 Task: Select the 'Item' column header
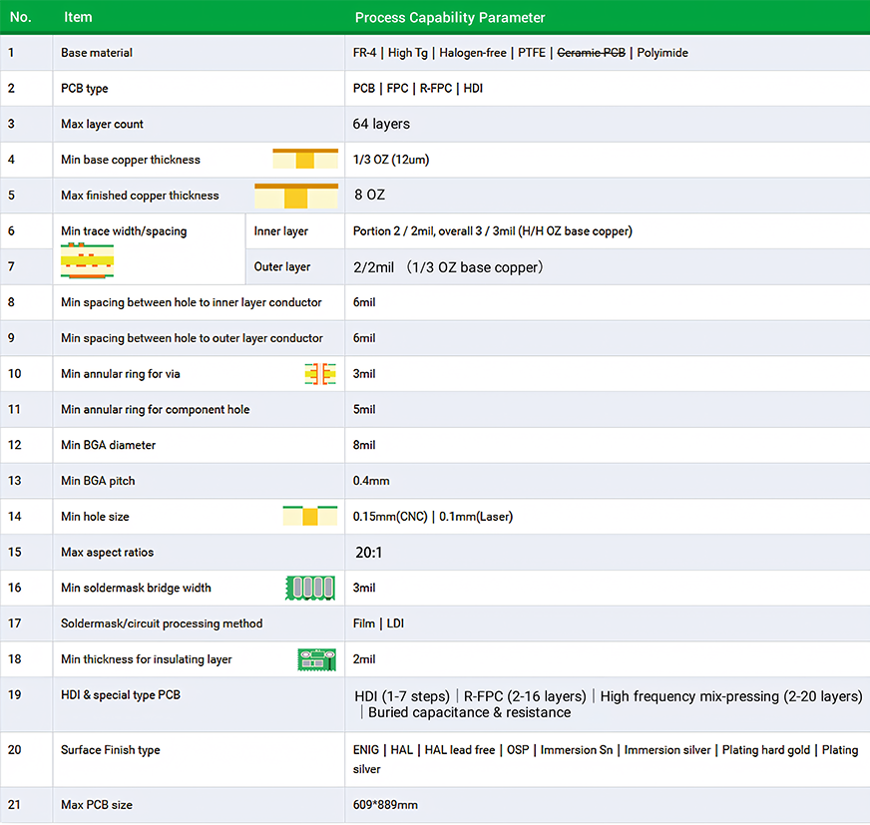point(78,17)
